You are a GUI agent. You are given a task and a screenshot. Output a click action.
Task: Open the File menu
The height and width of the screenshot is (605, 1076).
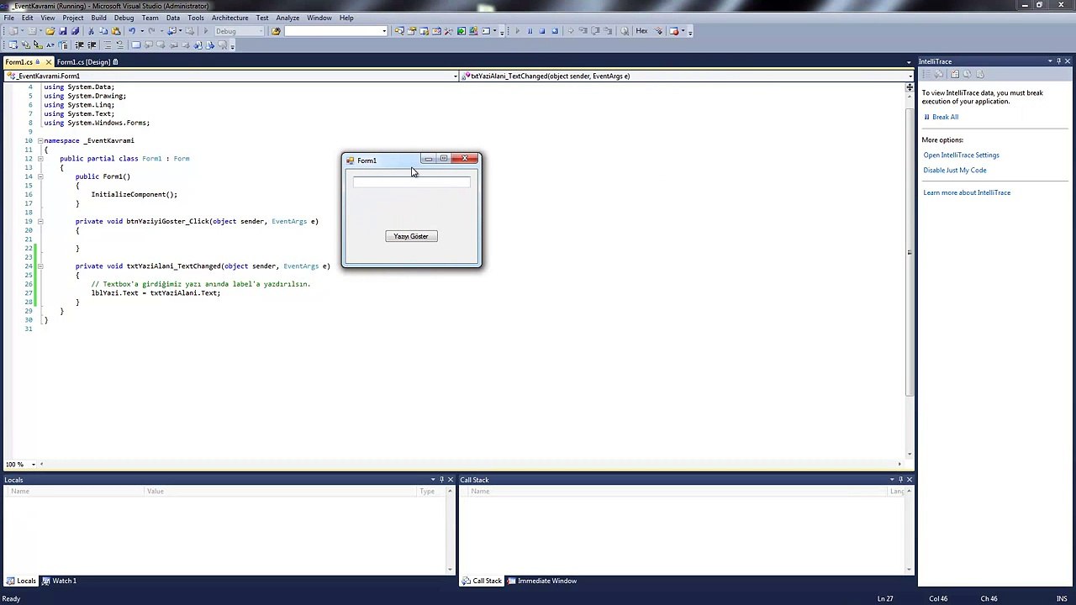pyautogui.click(x=8, y=18)
